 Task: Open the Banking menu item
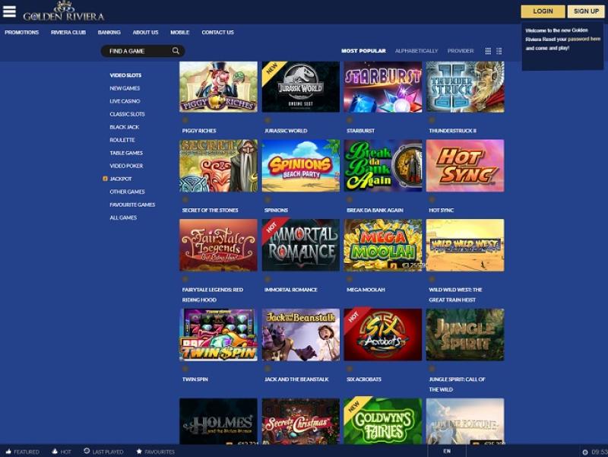tap(109, 33)
